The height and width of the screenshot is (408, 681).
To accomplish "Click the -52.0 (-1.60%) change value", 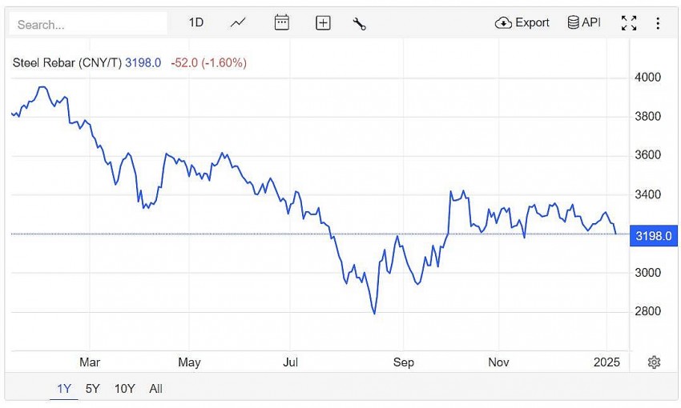I will [208, 63].
